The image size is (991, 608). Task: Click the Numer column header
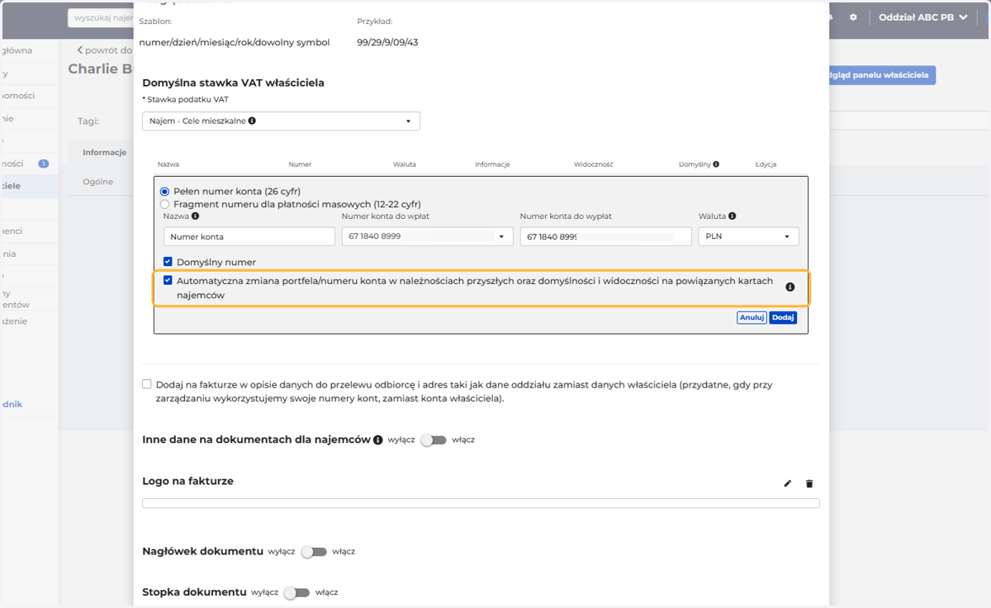[x=300, y=164]
